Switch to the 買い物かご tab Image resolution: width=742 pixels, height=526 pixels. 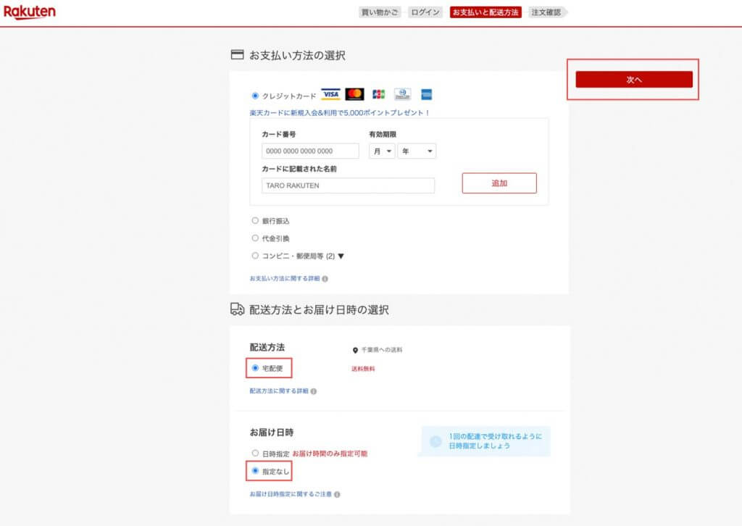coord(379,11)
